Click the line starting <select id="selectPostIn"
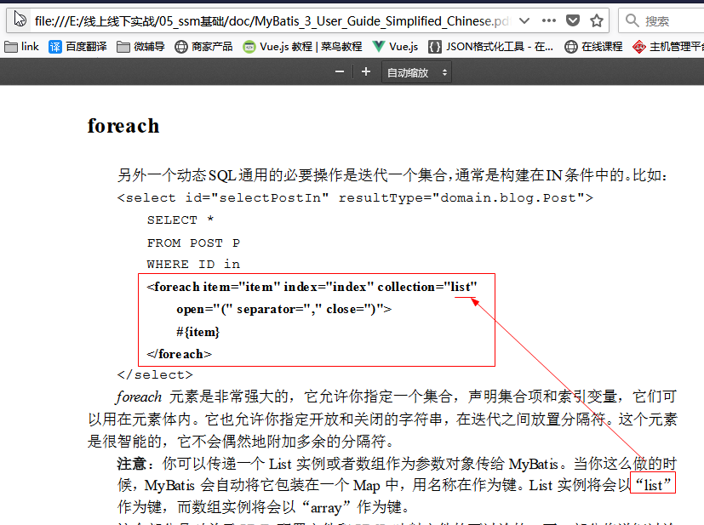The image size is (704, 525). tap(355, 198)
